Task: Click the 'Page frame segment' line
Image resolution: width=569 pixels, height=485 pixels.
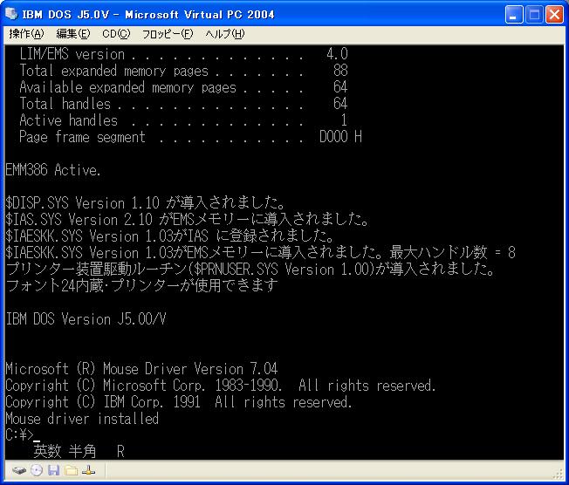Action: click(190, 137)
